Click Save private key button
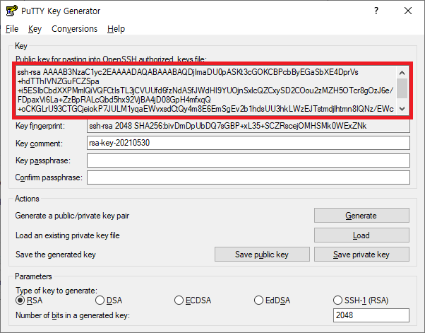Image resolution: width=425 pixels, height=333 pixels. (361, 255)
